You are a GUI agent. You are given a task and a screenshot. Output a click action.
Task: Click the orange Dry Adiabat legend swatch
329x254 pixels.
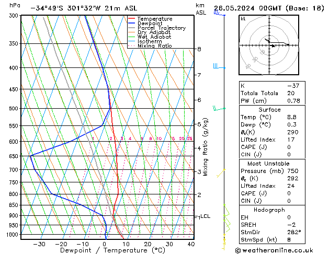point(132,32)
